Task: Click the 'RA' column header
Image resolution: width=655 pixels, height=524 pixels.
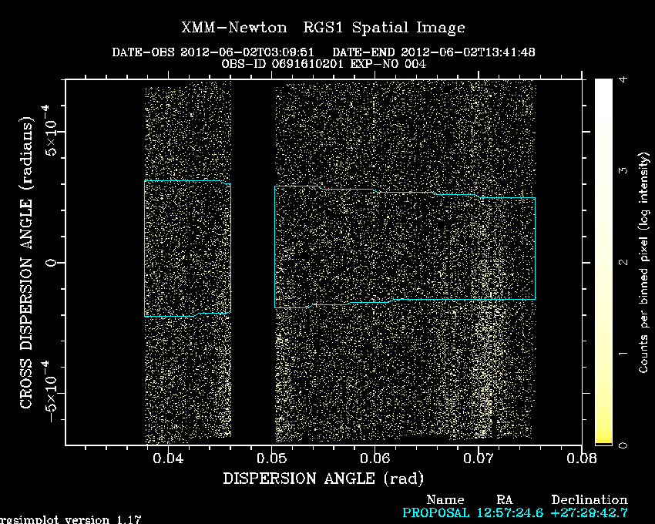Action: tap(505, 500)
